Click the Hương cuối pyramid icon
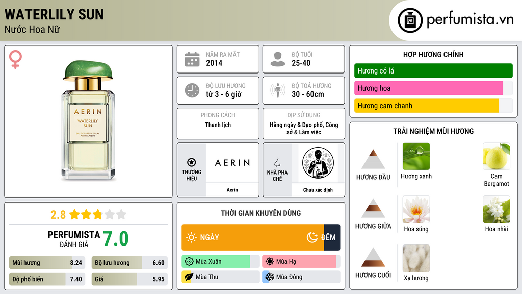Image resolution: width=522 pixels, height=294 pixels. (373, 257)
